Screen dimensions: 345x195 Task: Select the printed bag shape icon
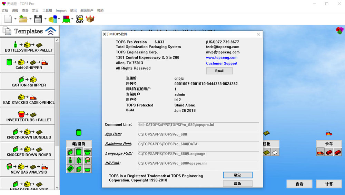click(87, 160)
